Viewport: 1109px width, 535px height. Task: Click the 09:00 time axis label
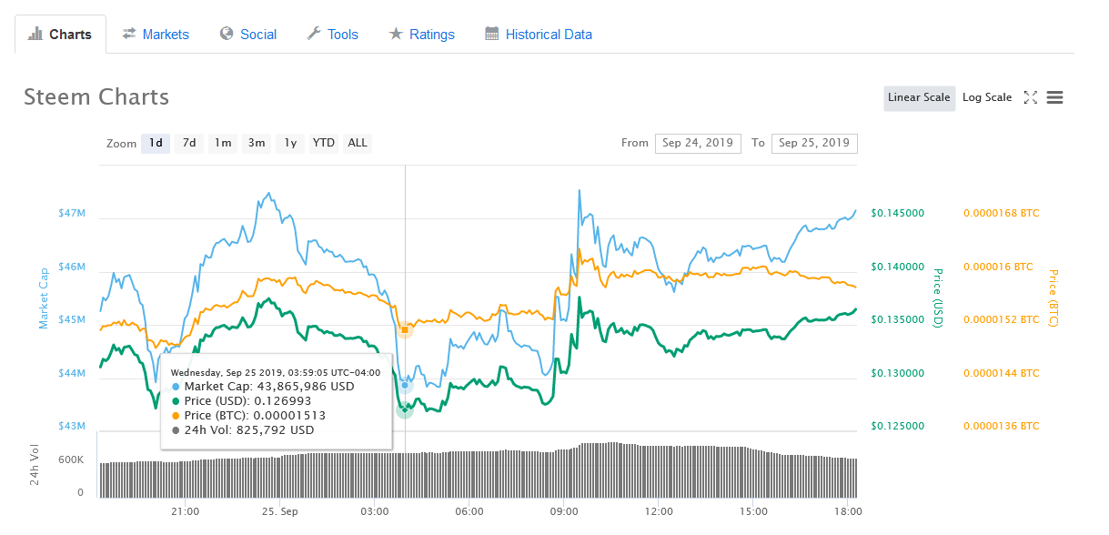564,512
